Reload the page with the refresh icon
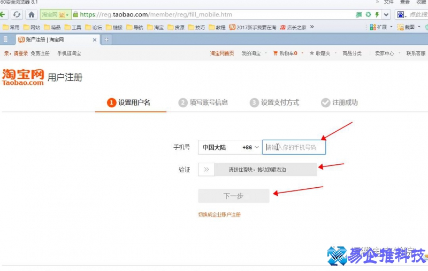Image resolution: width=428 pixels, height=271 pixels. click(x=17, y=14)
